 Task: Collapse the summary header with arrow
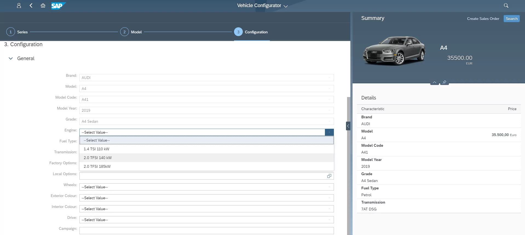point(434,82)
